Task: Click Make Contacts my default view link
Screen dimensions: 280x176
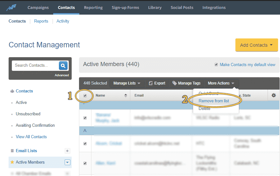Action: tap(247, 65)
